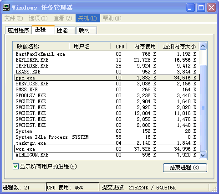Screen dimensions: 219x194
Task: Switch to the 应用程序 tab
Action: pyautogui.click(x=18, y=30)
